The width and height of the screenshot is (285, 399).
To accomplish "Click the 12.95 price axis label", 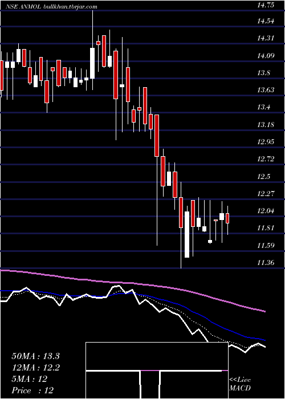I will pyautogui.click(x=266, y=141).
